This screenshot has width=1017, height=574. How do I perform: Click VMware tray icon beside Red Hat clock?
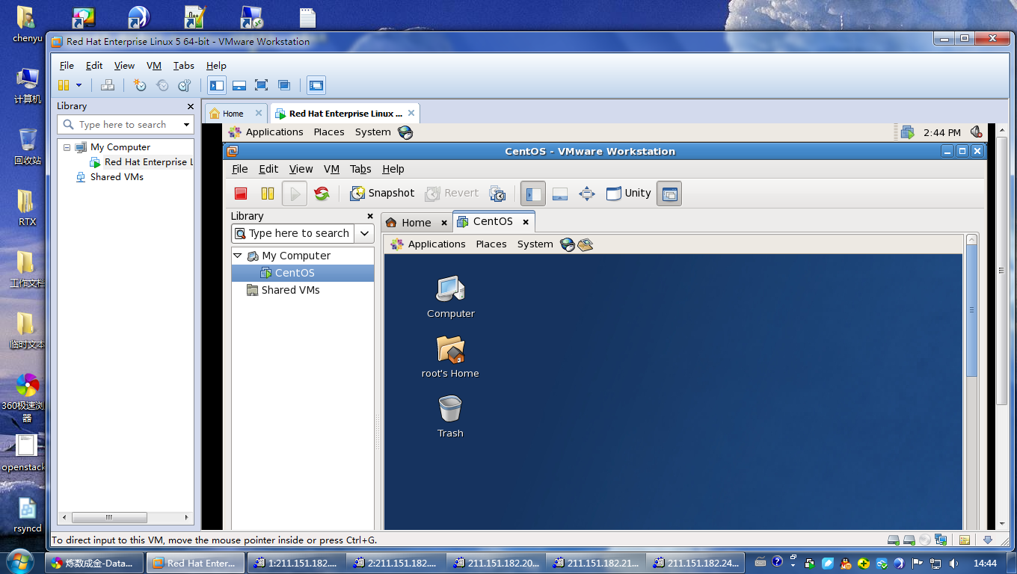point(907,132)
